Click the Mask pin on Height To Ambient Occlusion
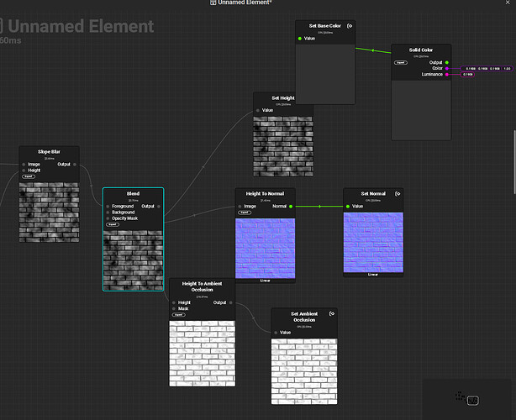The width and height of the screenshot is (516, 420). point(175,308)
